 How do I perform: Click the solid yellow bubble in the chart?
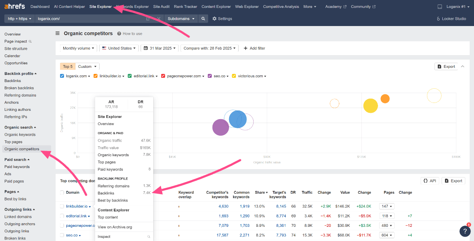[x=371, y=106]
